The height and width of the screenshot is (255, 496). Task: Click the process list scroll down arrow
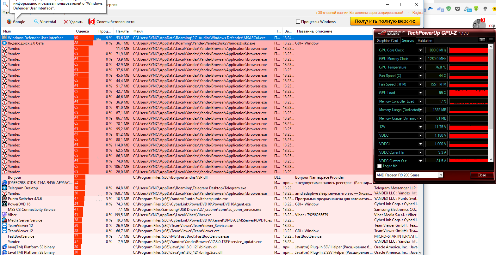pos(420,252)
